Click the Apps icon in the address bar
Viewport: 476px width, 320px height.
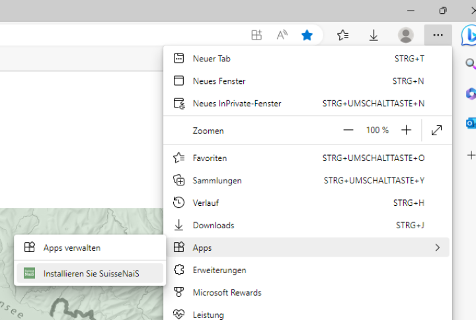click(257, 35)
